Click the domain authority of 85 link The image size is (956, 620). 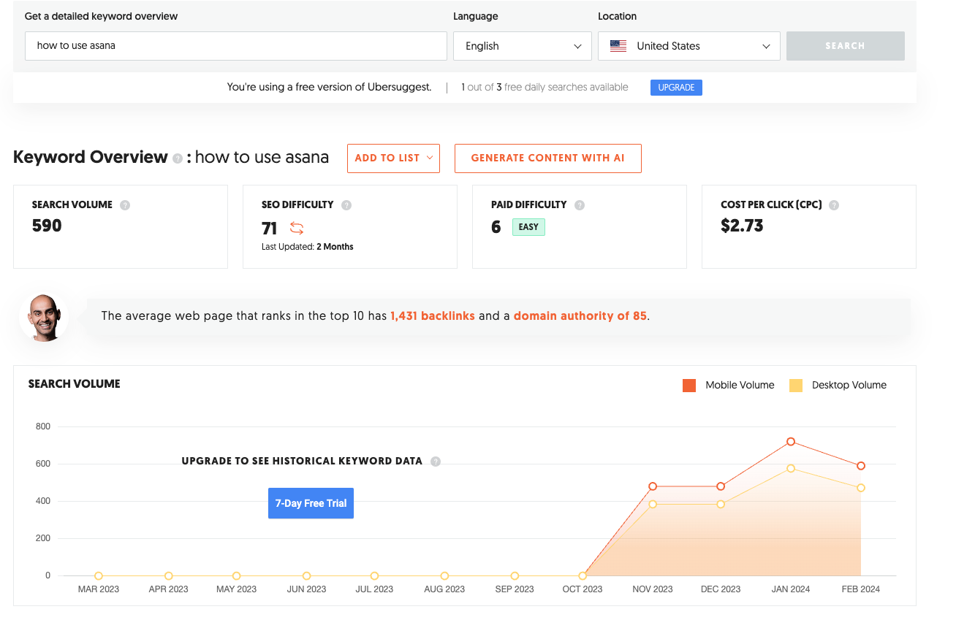point(580,316)
